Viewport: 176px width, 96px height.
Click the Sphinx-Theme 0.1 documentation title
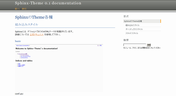[x=48, y=3]
